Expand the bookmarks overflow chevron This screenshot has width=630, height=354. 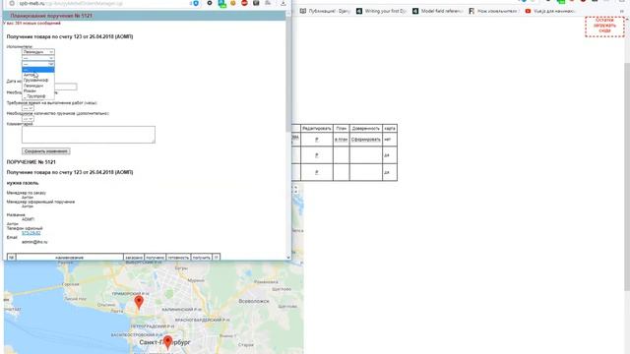point(622,11)
